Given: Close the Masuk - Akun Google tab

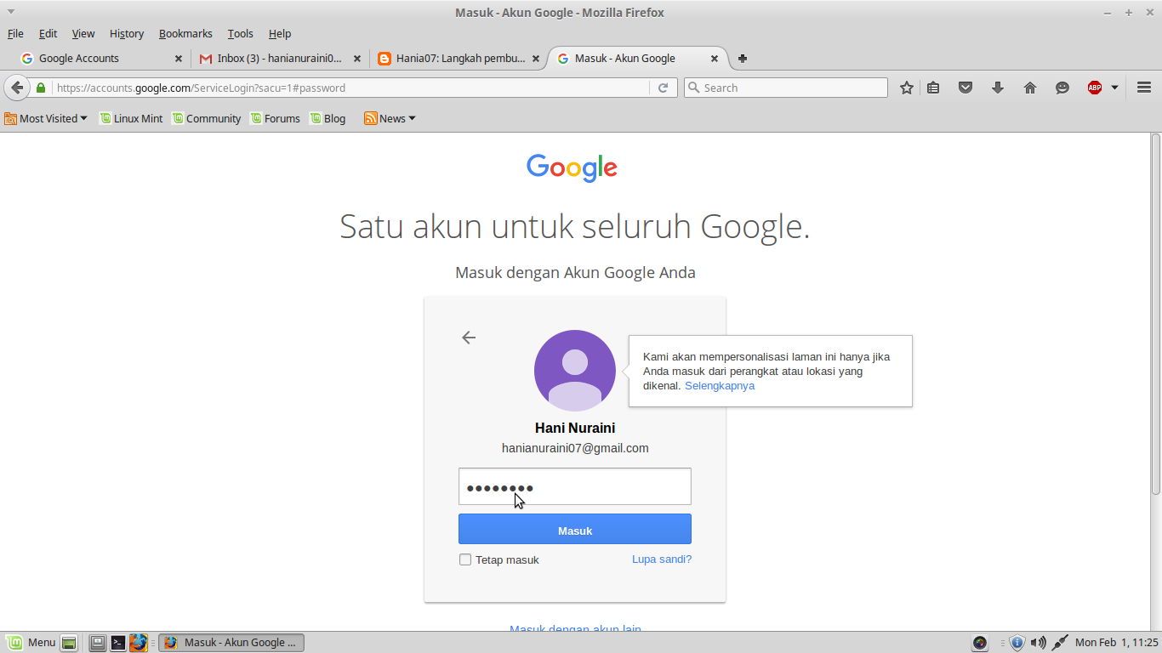Looking at the screenshot, I should click(715, 59).
